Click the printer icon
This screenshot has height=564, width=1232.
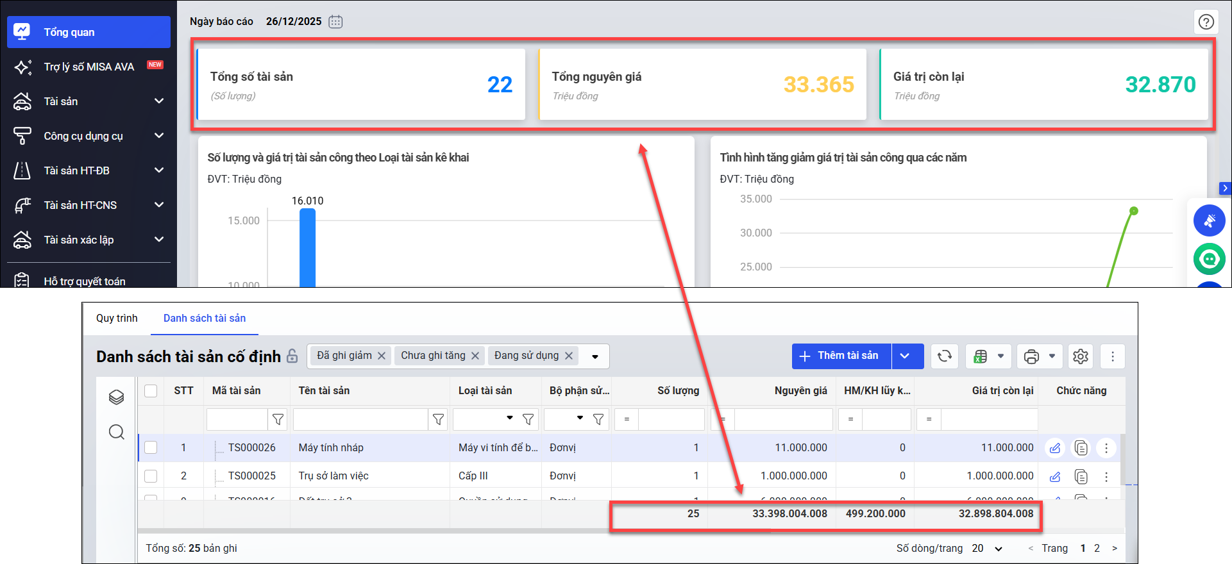1031,356
